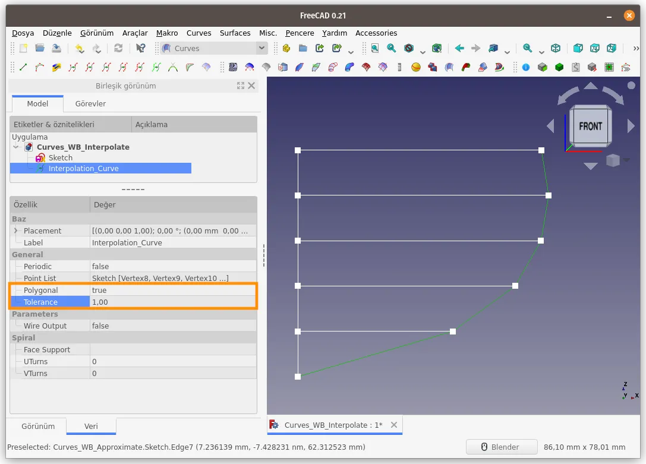Open dropdown arrow next to link navigation
This screenshot has width=646, height=464.
tap(507, 51)
